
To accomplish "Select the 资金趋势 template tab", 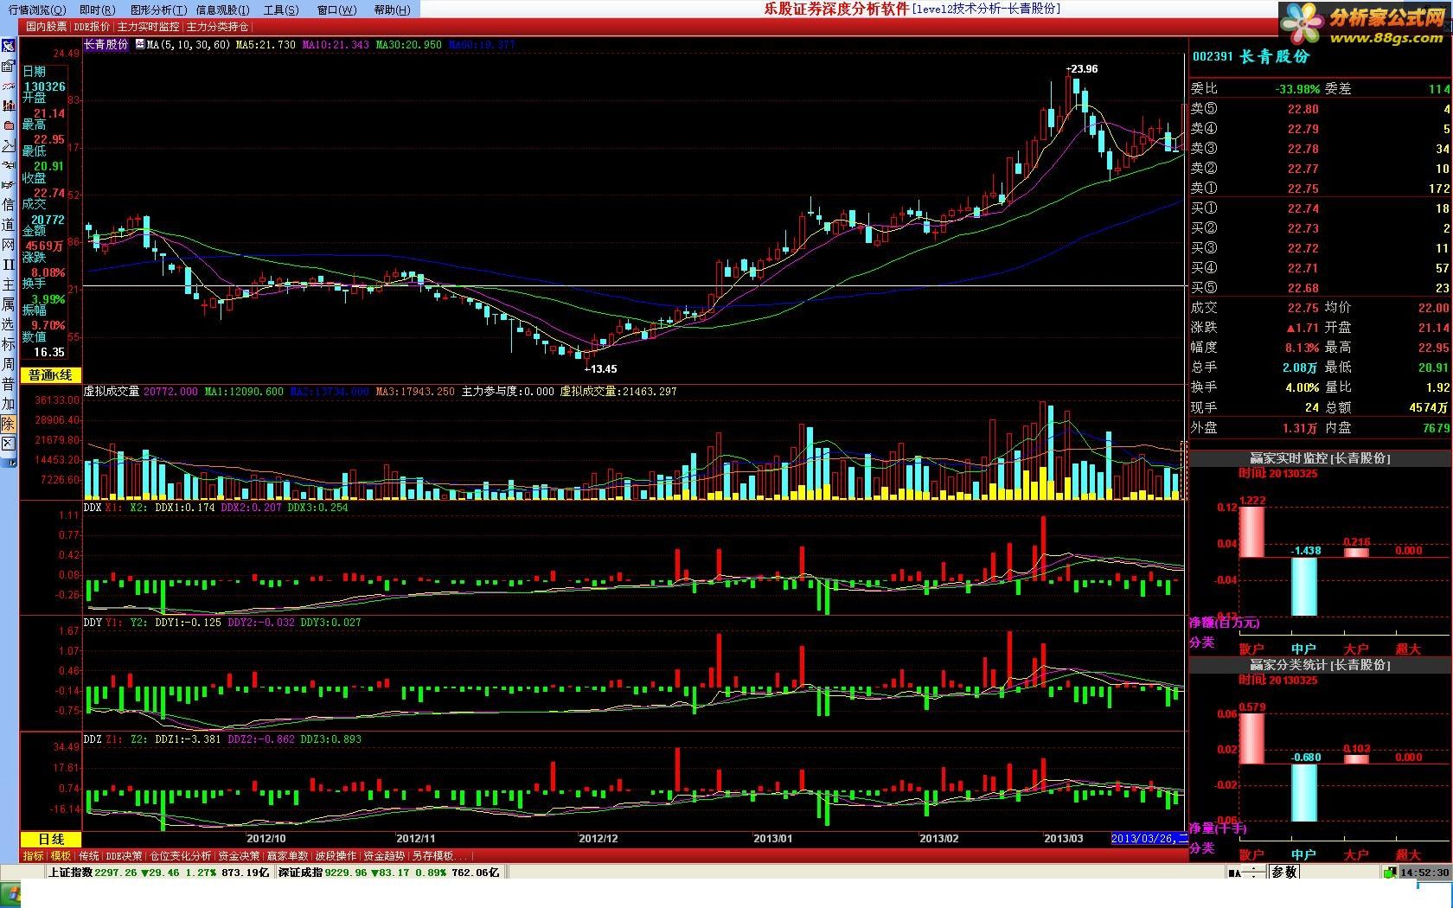I will click(x=384, y=856).
